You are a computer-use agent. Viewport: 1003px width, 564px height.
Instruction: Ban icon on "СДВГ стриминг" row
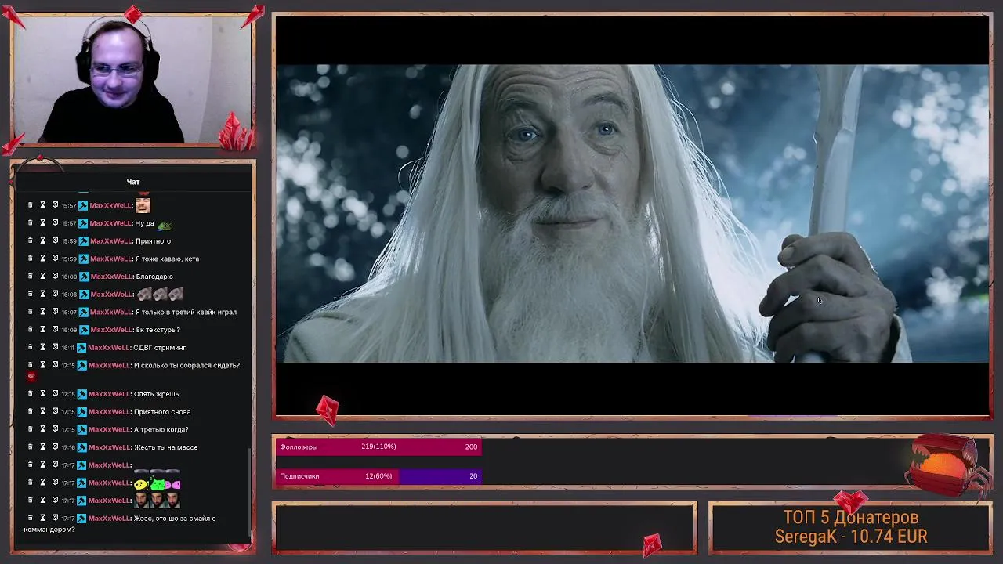(55, 347)
